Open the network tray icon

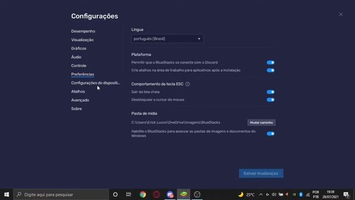tap(308, 194)
